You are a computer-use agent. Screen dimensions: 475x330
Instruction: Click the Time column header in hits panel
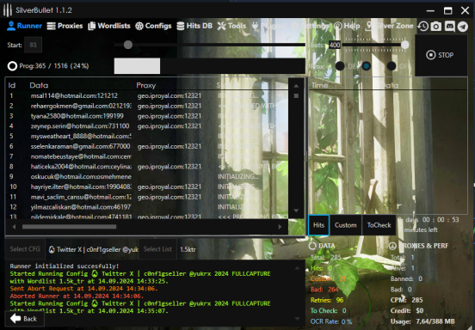(x=319, y=85)
